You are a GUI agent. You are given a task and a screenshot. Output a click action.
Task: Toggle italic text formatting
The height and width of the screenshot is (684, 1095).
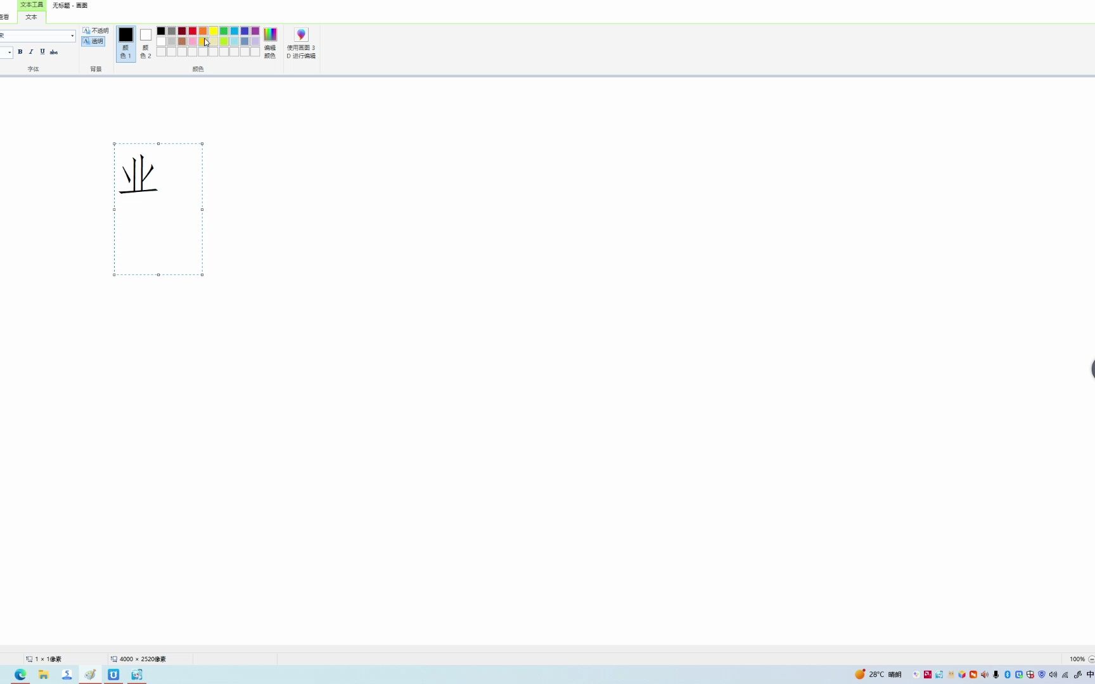click(x=31, y=52)
